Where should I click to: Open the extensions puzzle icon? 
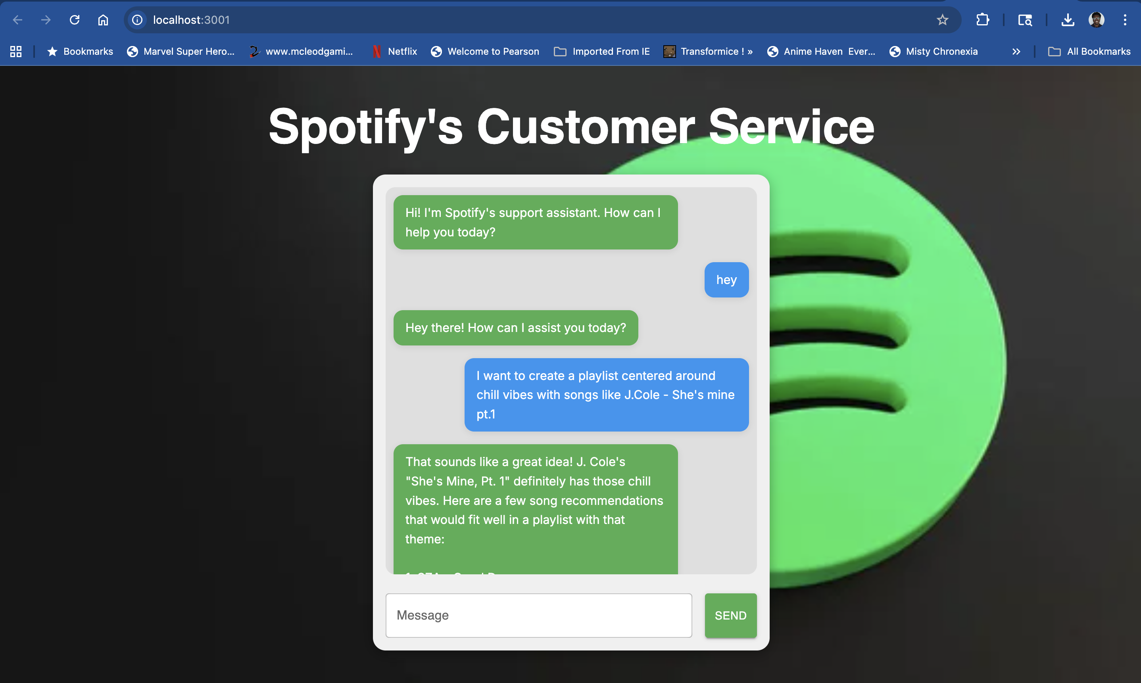[x=983, y=20]
